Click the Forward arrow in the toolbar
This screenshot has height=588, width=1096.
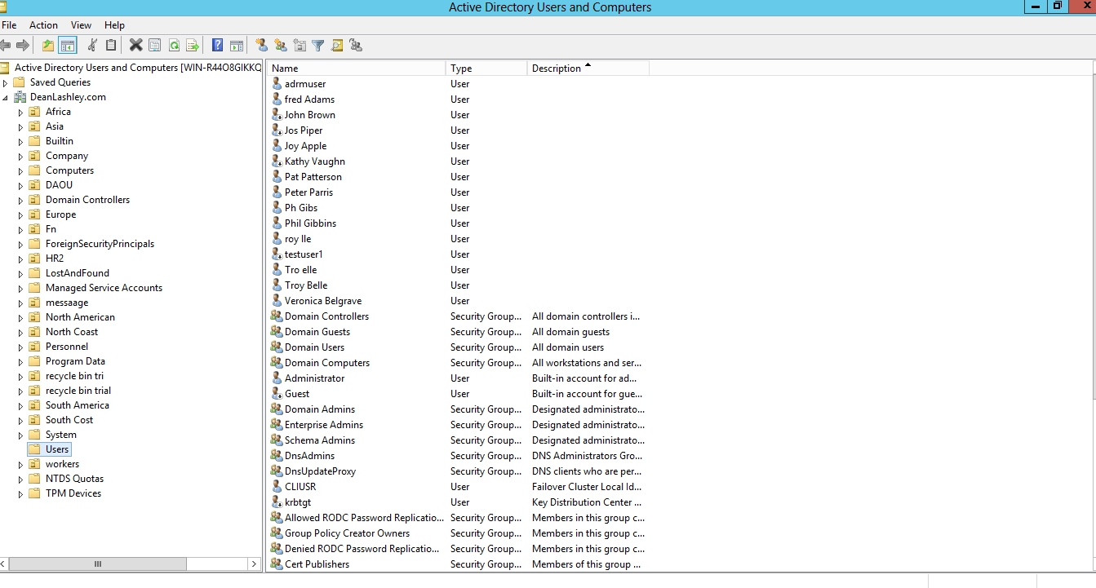click(23, 46)
